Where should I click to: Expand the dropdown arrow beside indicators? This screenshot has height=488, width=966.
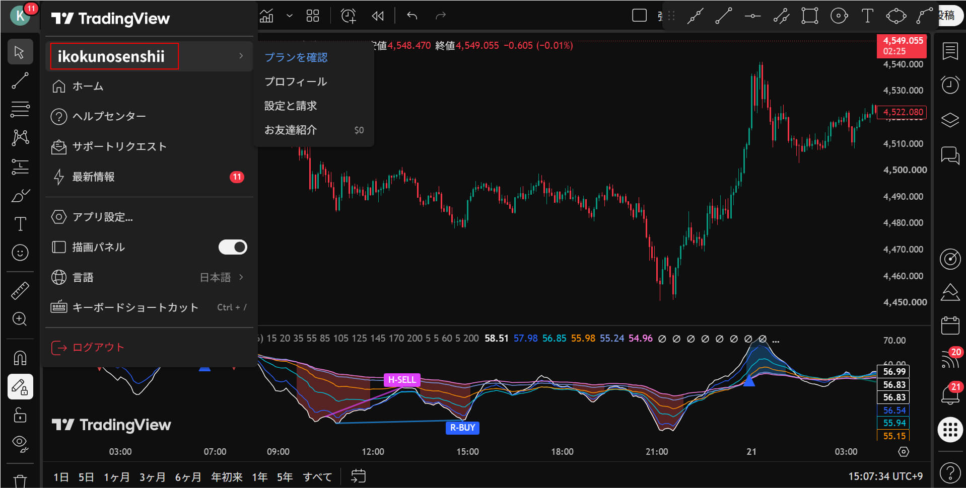coord(289,16)
